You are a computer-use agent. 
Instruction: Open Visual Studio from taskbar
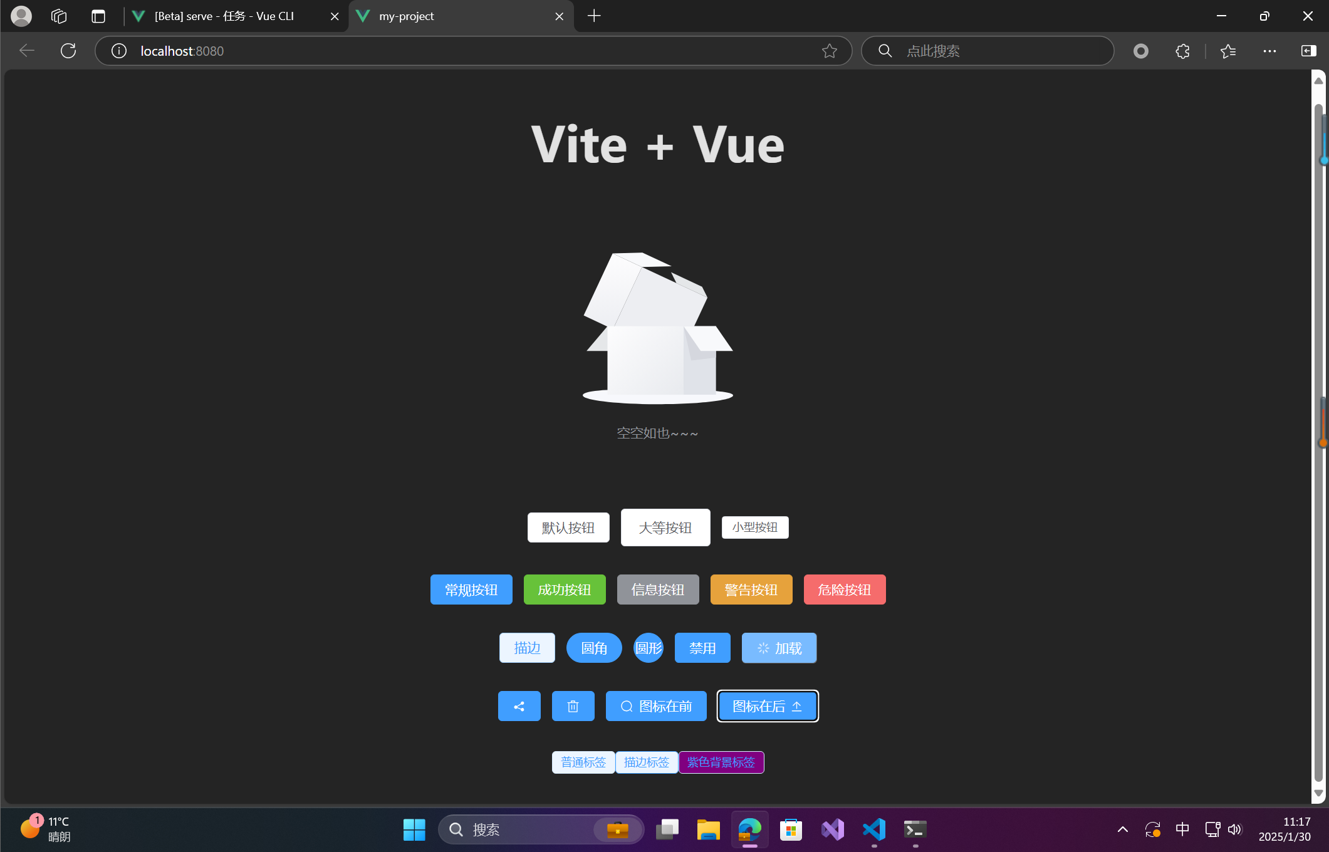pos(832,829)
